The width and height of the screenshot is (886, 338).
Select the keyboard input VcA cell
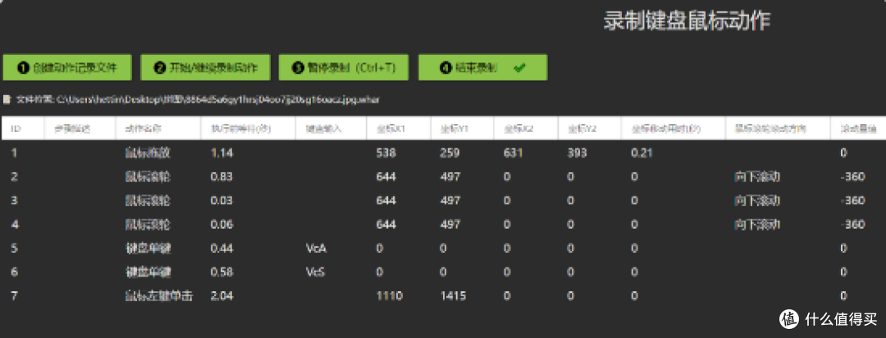pos(317,248)
